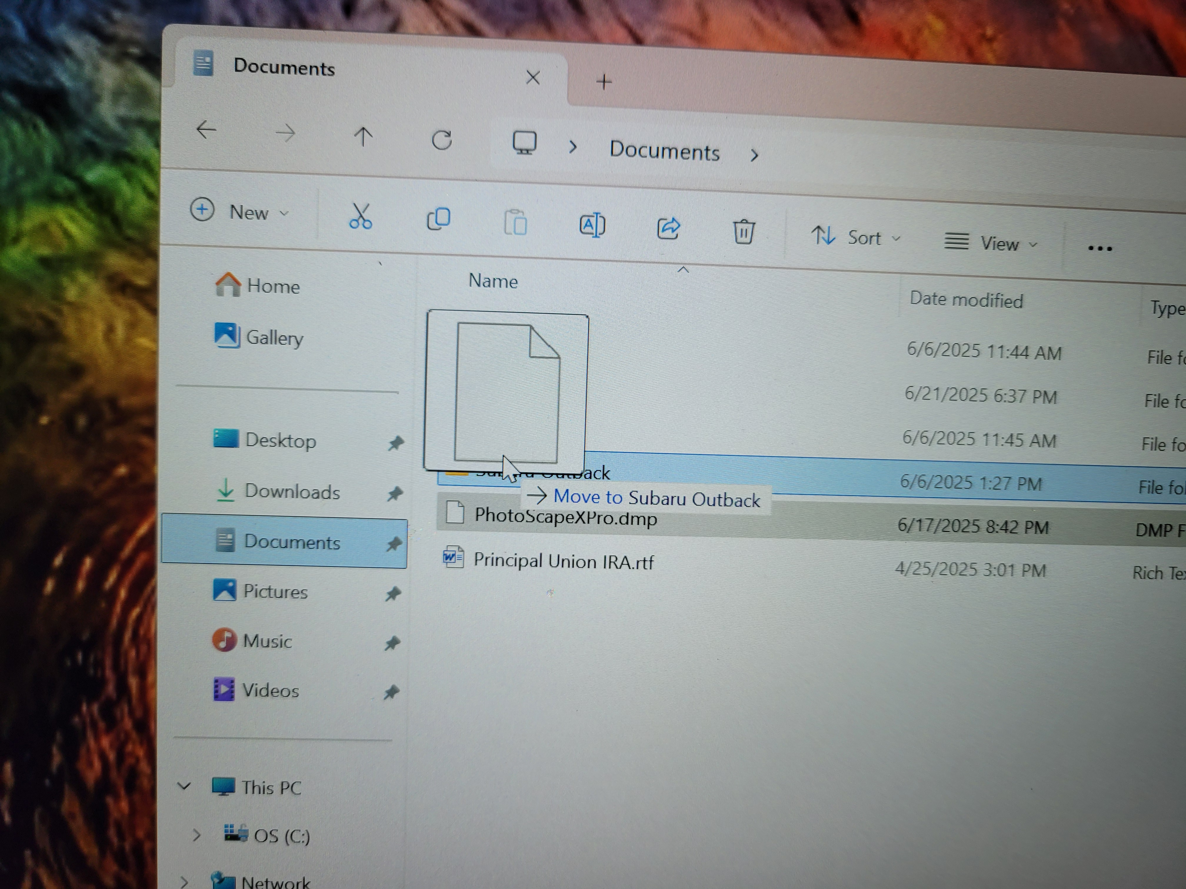The height and width of the screenshot is (889, 1186).
Task: Collapse the This PC tree node
Action: coord(184,786)
